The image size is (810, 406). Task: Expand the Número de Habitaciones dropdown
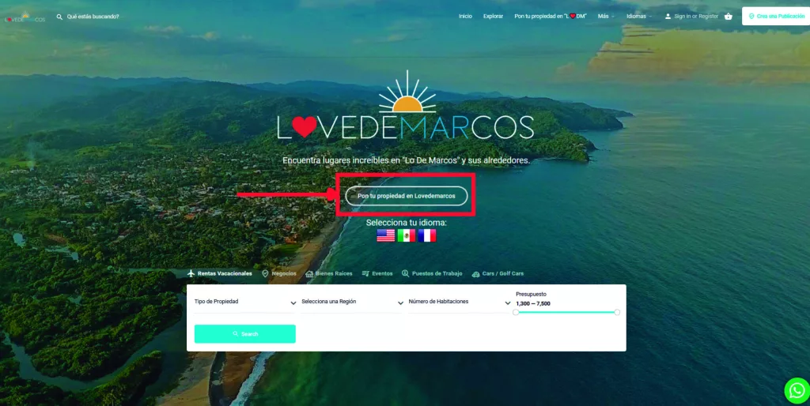460,302
